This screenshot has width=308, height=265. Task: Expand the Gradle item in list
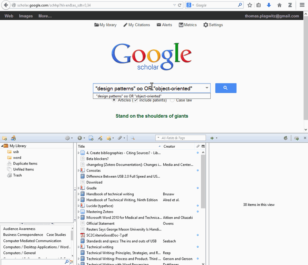[79, 188]
